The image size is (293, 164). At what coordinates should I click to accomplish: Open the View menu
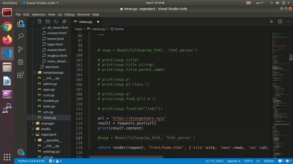(51, 15)
